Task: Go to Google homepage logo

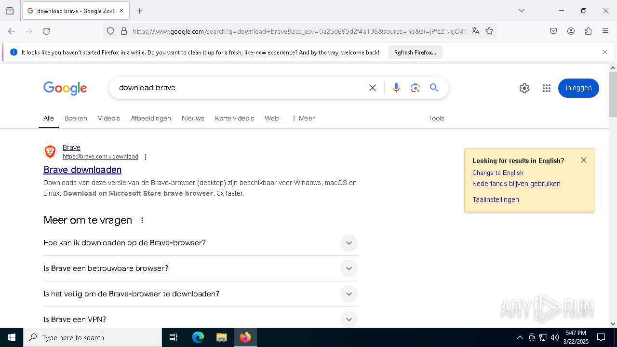Action: tap(65, 88)
